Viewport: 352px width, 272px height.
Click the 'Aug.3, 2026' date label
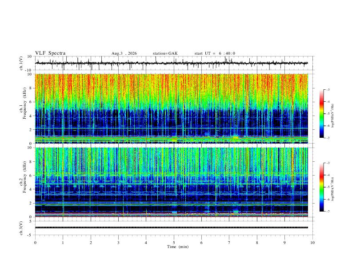[124, 53]
